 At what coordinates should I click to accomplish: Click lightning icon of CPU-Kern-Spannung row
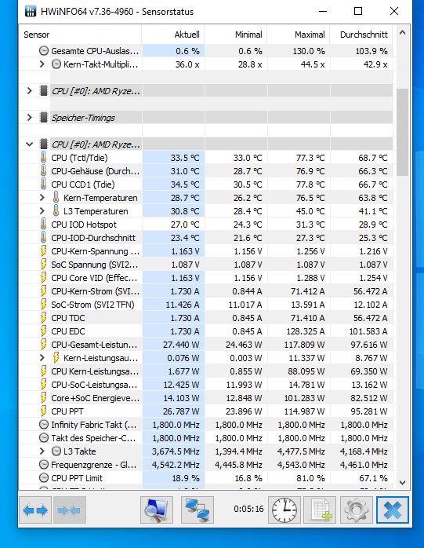pos(43,251)
